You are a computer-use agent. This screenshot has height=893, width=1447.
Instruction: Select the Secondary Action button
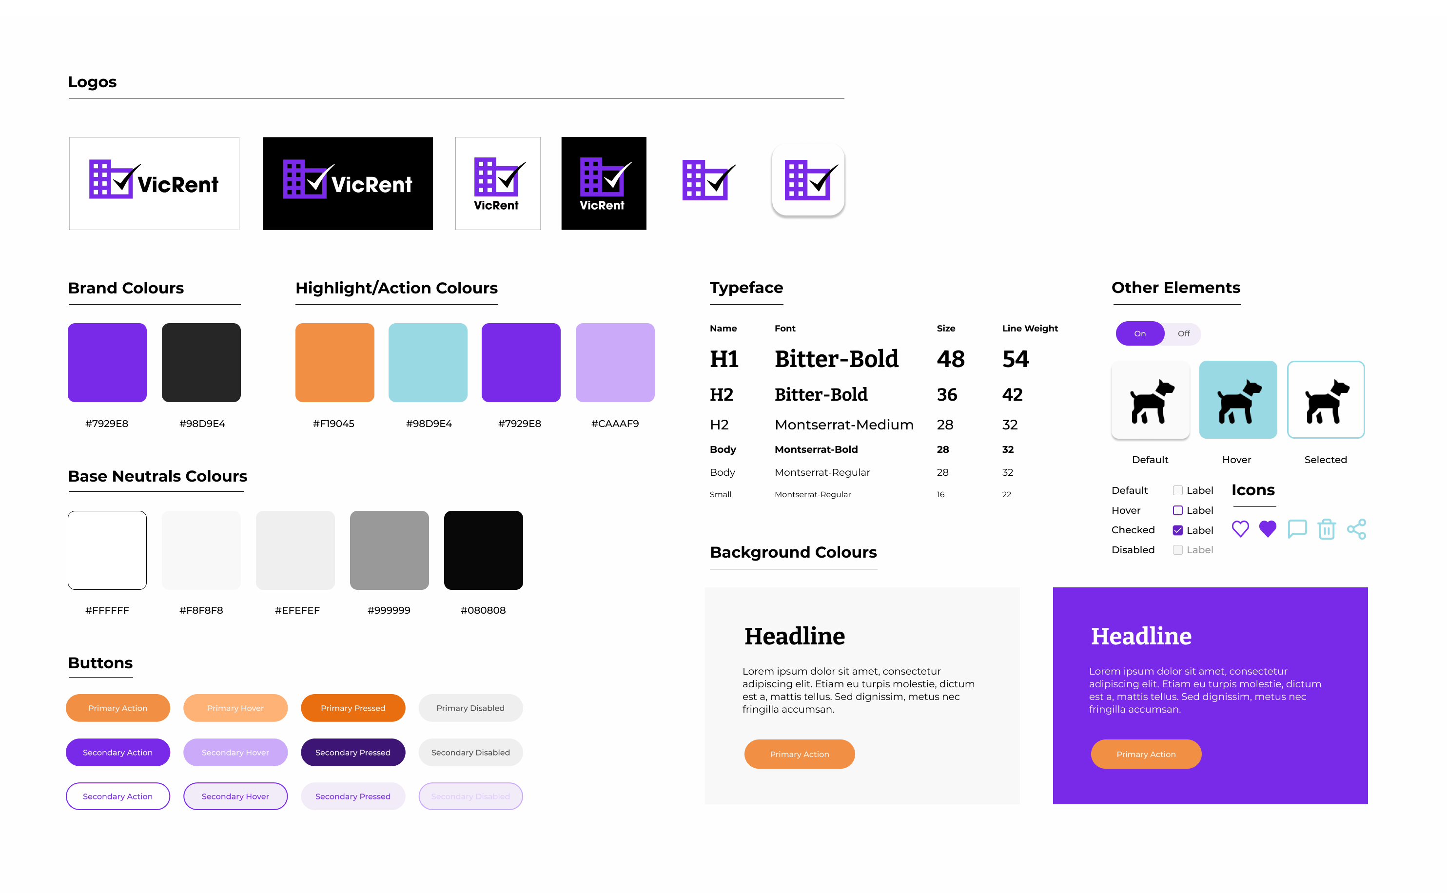point(117,752)
